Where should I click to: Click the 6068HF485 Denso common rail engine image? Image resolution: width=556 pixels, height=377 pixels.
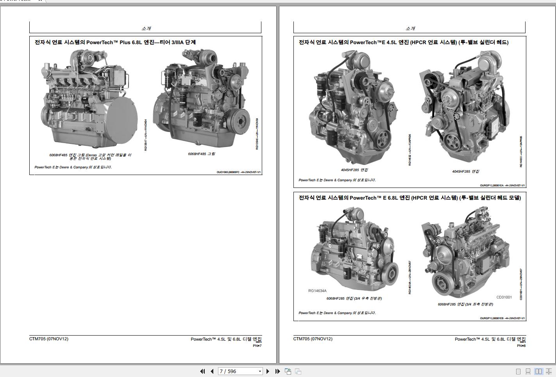pyautogui.click(x=89, y=98)
